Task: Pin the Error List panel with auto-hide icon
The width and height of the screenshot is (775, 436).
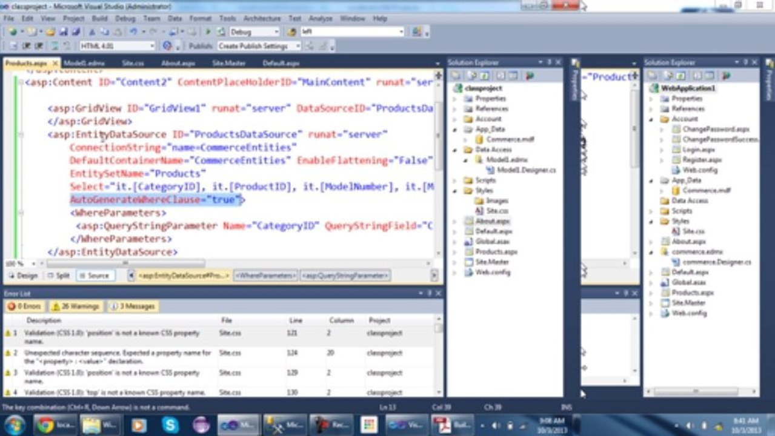Action: pos(428,293)
